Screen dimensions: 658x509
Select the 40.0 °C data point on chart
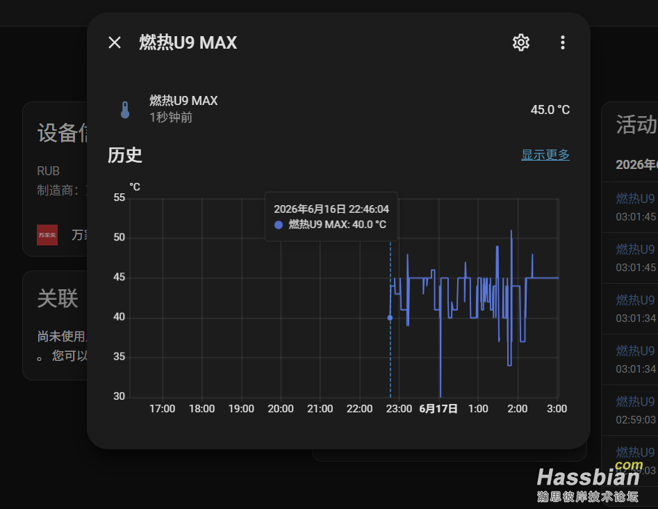click(x=390, y=318)
